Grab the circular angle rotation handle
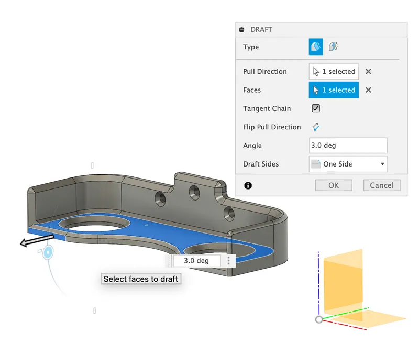The image size is (419, 344). click(48, 252)
